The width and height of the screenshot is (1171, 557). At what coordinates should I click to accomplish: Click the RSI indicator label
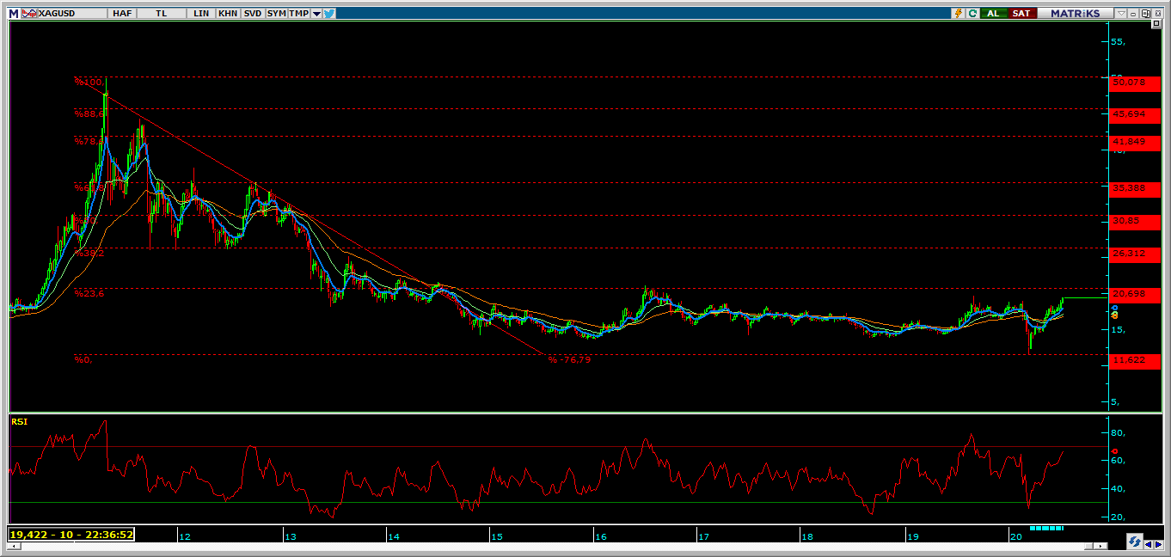coord(18,421)
